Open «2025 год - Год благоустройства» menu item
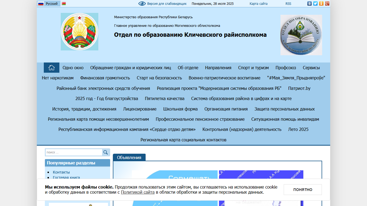The image size is (367, 206). (107, 98)
